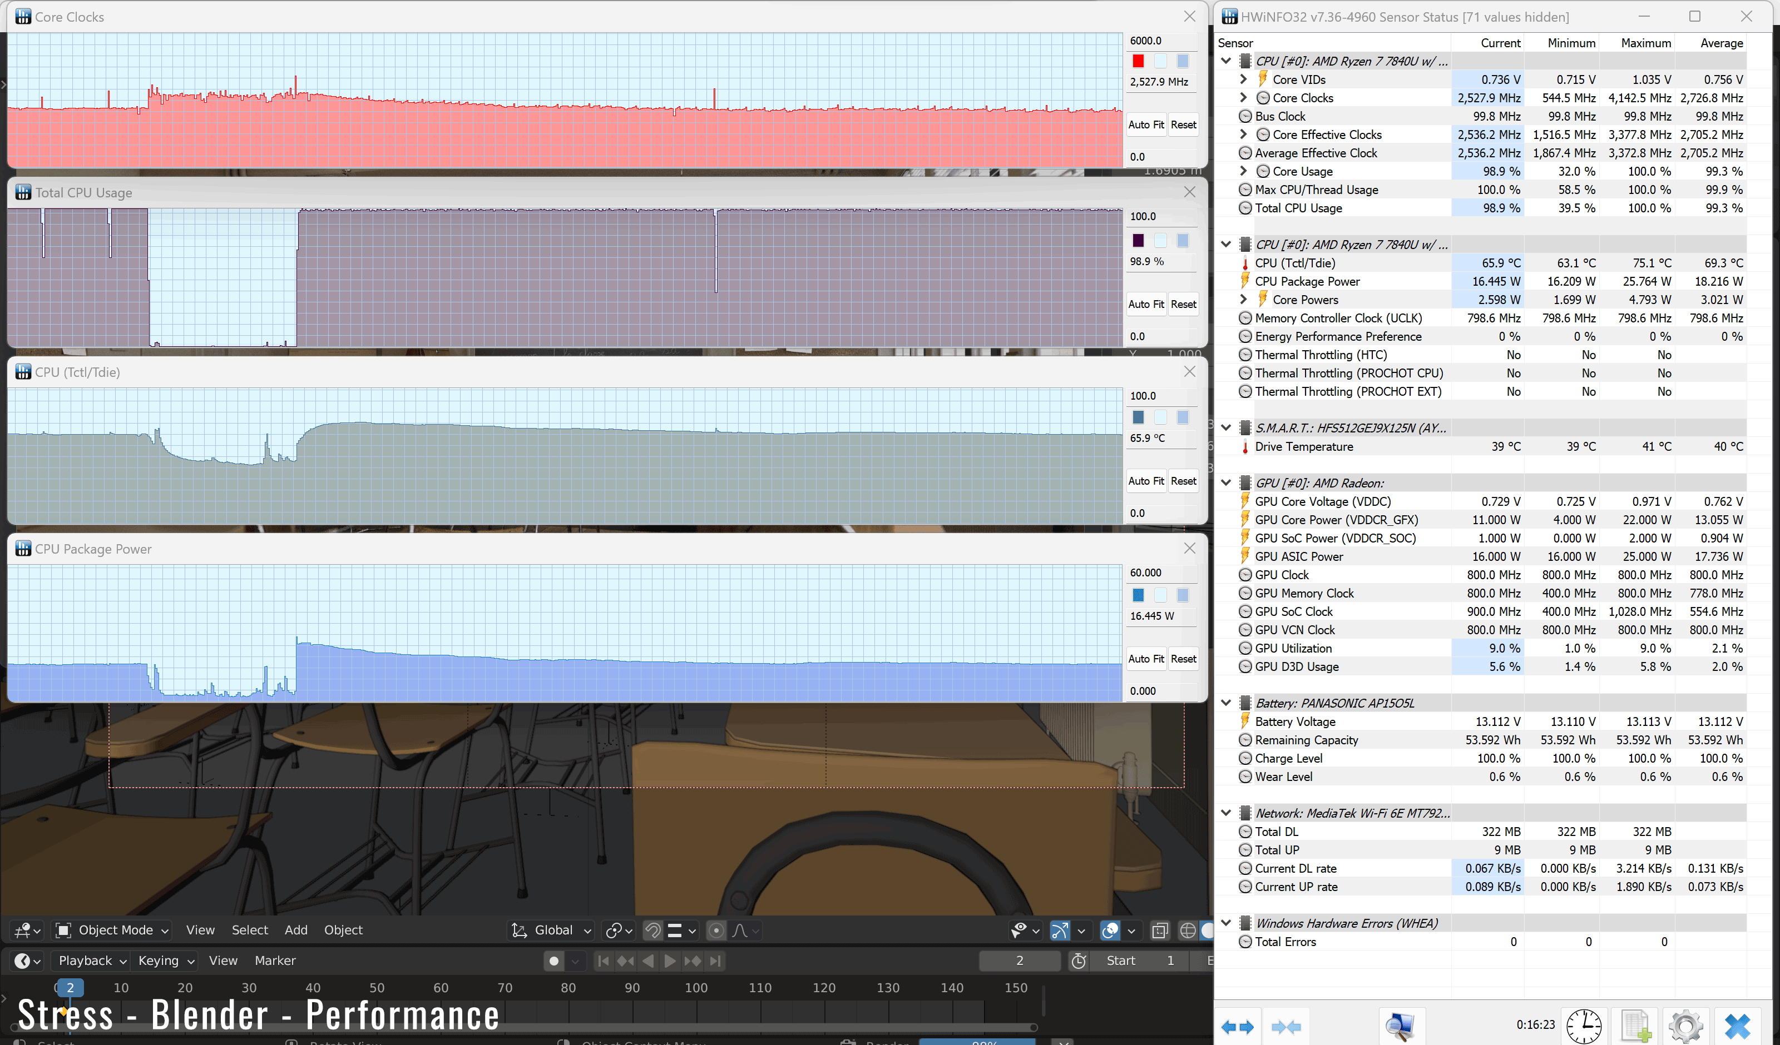Jump to next keyframe in timeline
Screen dimensions: 1780x1045
pos(692,961)
